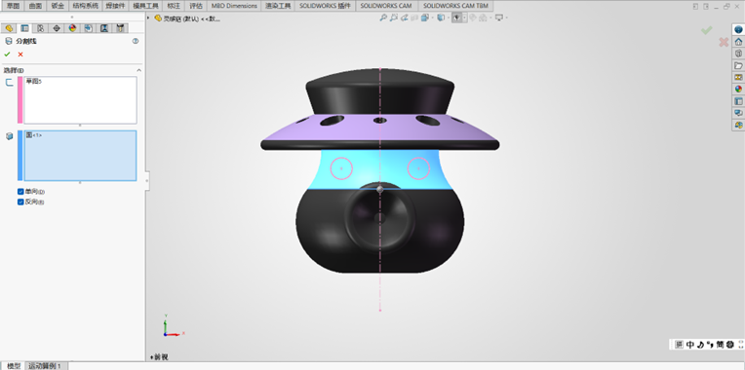Open Appearances task pane color ball

tap(738, 90)
